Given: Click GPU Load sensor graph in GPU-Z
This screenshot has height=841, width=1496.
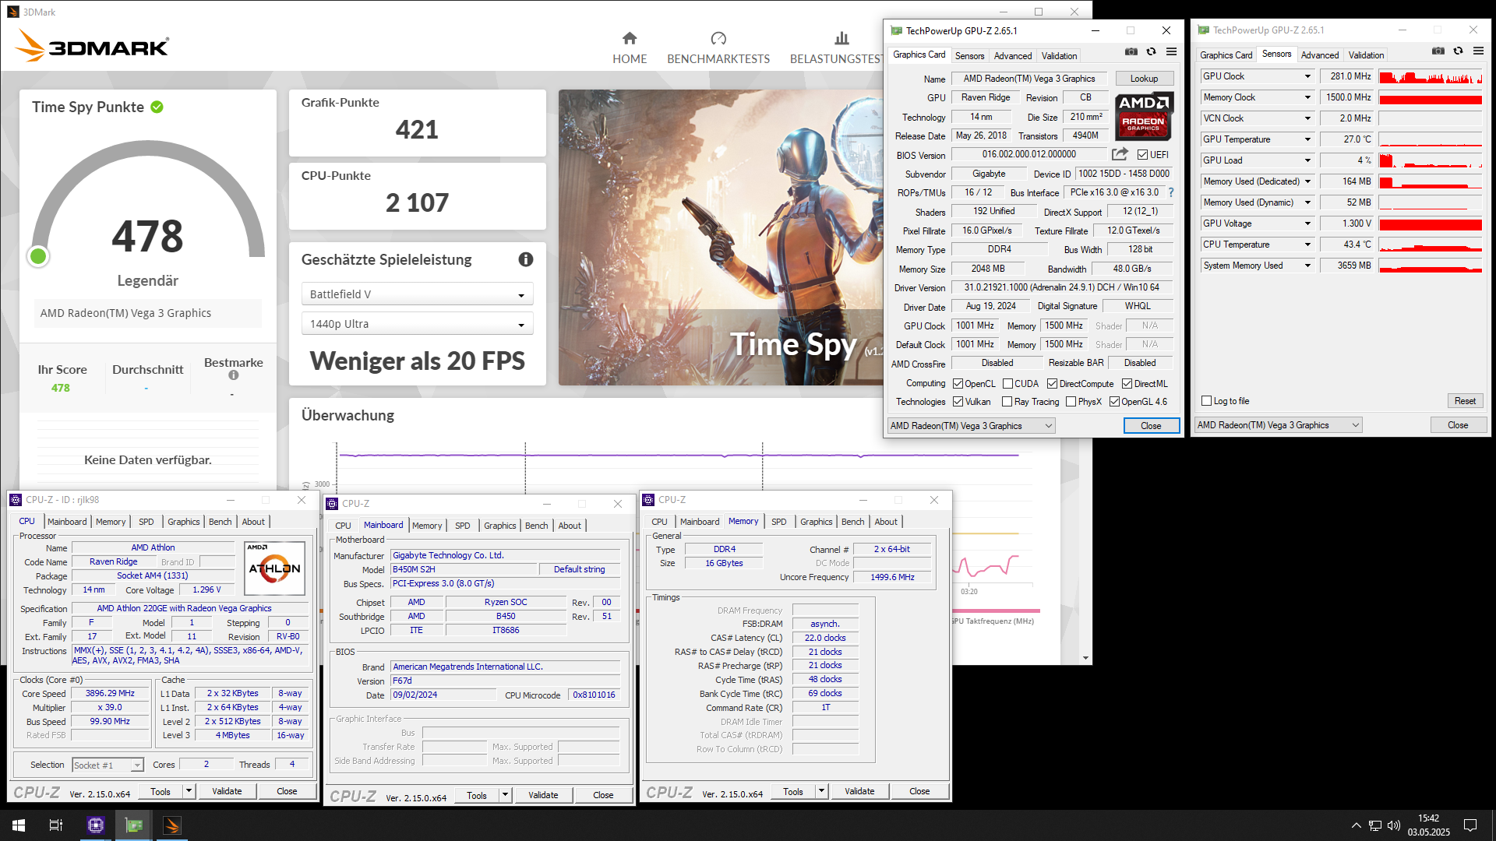Looking at the screenshot, I should [x=1431, y=160].
